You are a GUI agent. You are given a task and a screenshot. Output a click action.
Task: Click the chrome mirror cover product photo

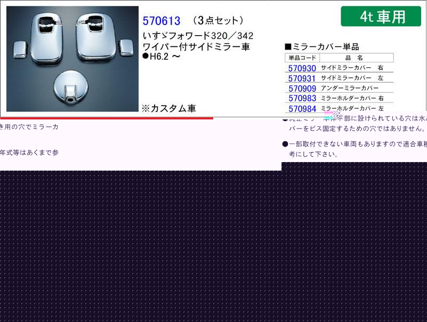72,59
